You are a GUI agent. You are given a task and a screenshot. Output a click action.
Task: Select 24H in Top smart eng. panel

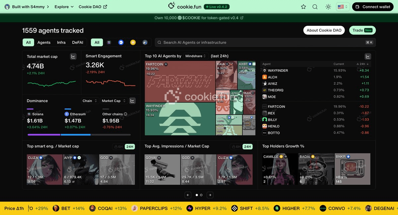pos(130,147)
